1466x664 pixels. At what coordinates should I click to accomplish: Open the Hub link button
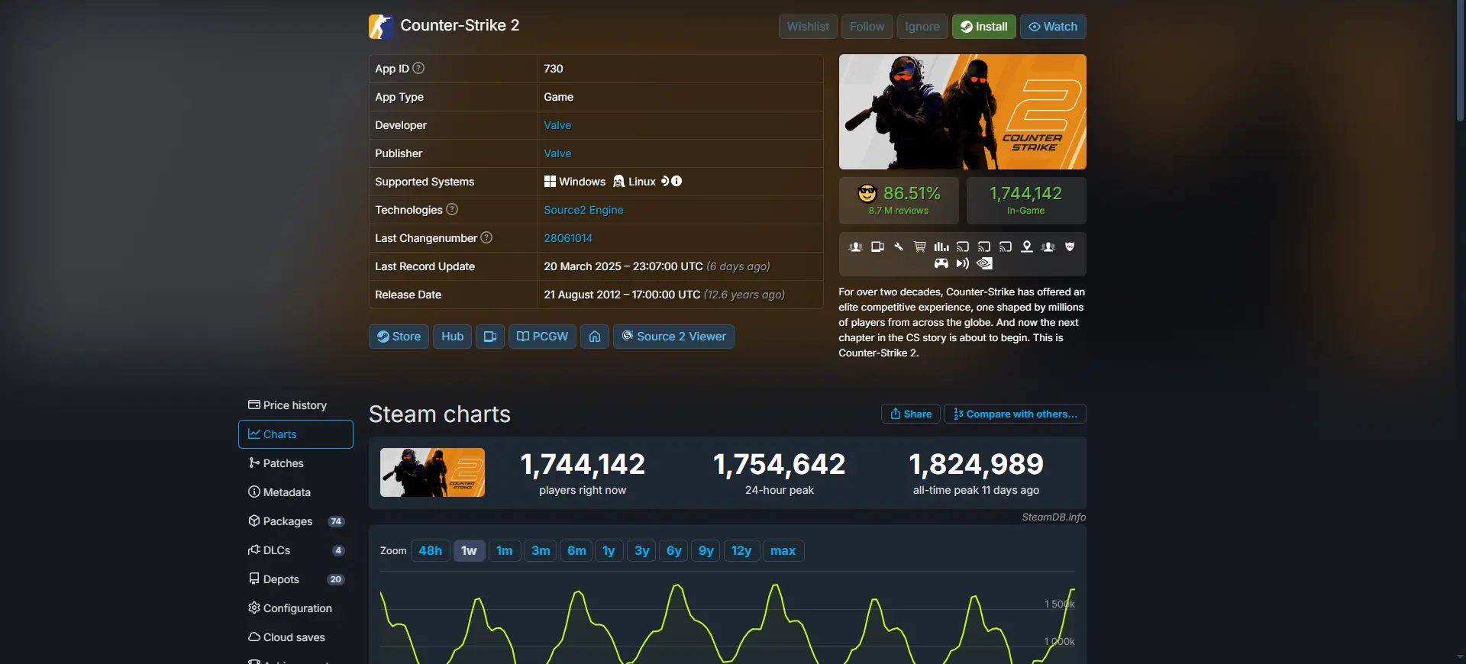[x=452, y=337]
